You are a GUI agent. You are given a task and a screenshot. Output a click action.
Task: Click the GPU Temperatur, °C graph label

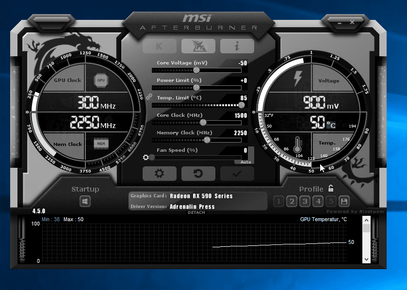(324, 220)
